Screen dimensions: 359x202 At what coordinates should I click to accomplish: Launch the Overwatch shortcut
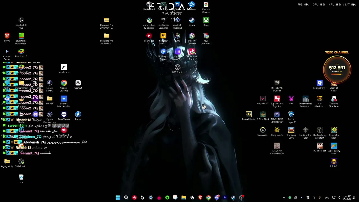pyautogui.click(x=263, y=132)
